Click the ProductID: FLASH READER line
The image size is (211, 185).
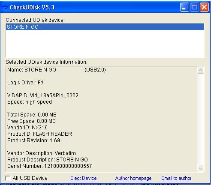pos(39,134)
